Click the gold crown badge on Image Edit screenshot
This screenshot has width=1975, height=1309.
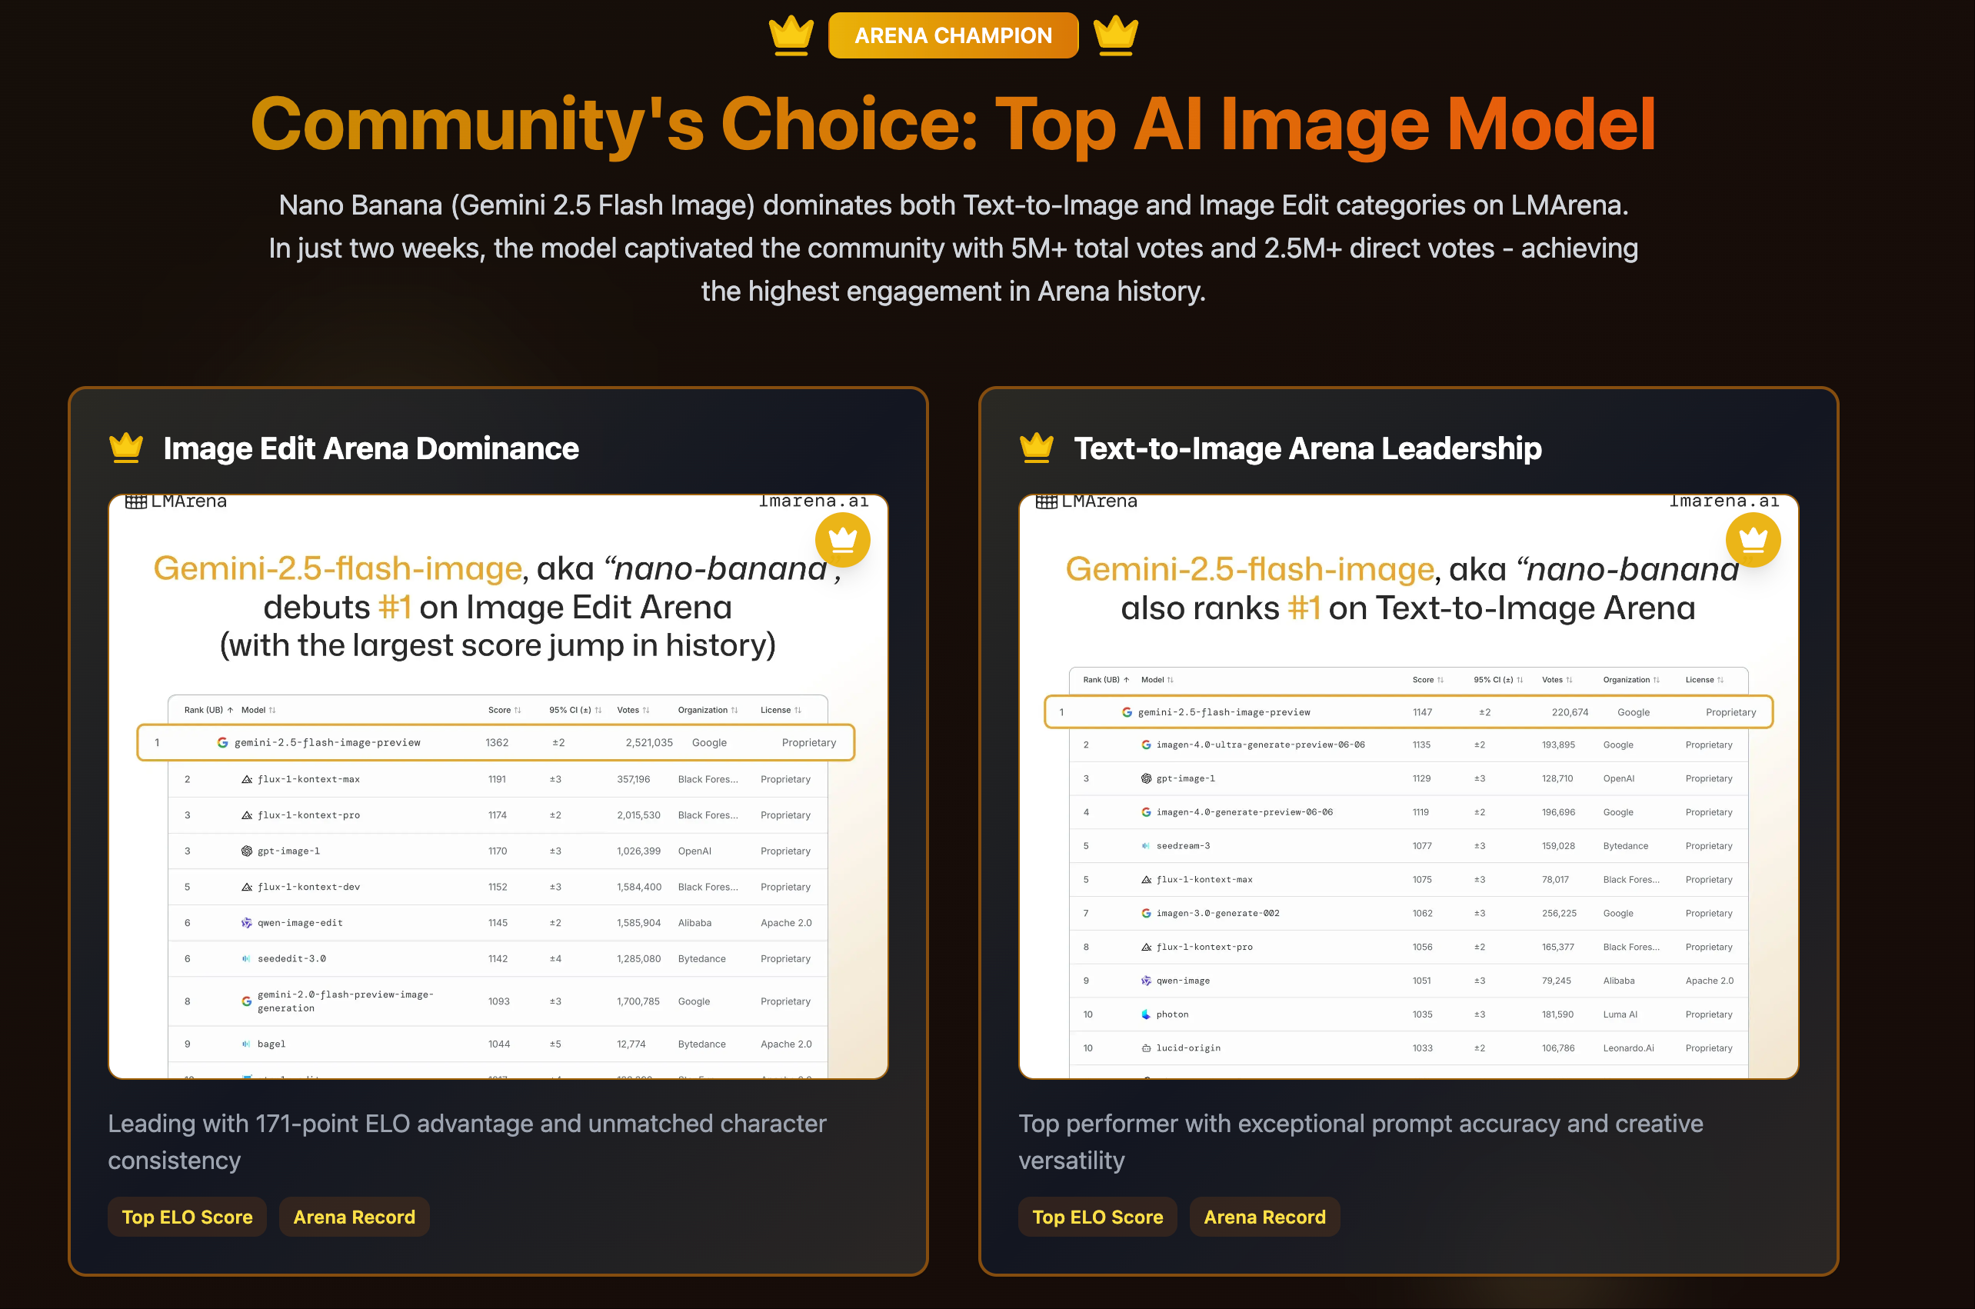[842, 540]
